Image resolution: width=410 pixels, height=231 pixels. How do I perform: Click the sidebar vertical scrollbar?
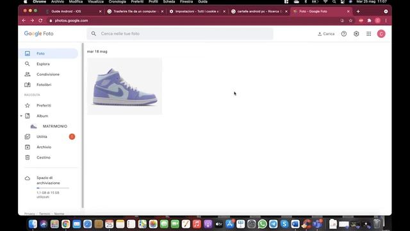coord(83,125)
